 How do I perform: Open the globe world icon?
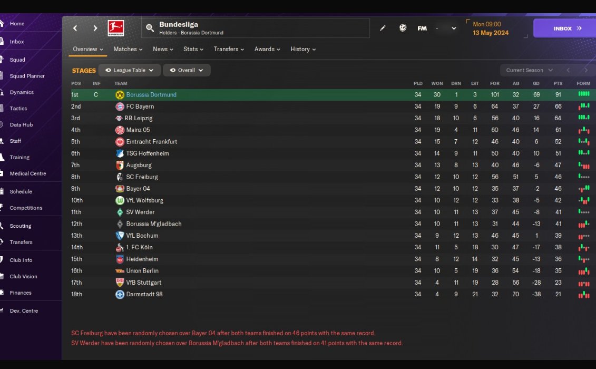403,28
